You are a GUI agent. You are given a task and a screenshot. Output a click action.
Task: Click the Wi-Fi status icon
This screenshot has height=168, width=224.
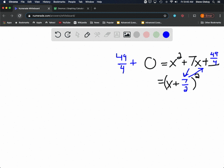(x=171, y=2)
